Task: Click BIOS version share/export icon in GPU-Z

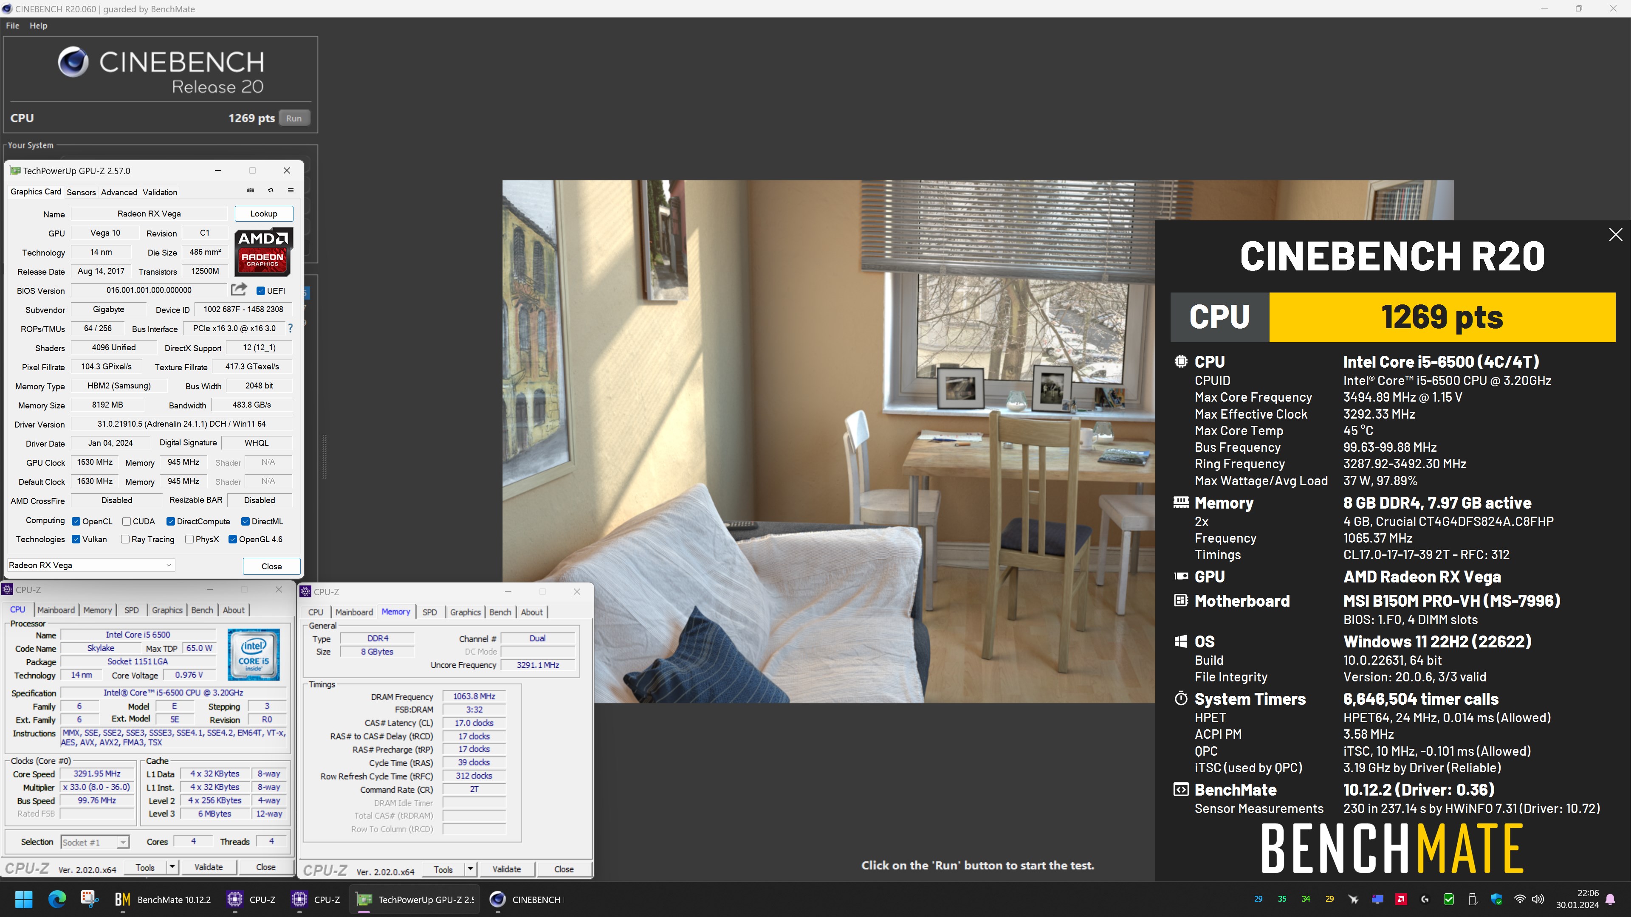Action: (x=239, y=290)
